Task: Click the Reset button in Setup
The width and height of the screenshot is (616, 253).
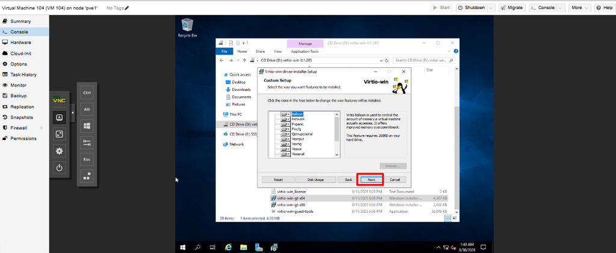Action: click(278, 180)
